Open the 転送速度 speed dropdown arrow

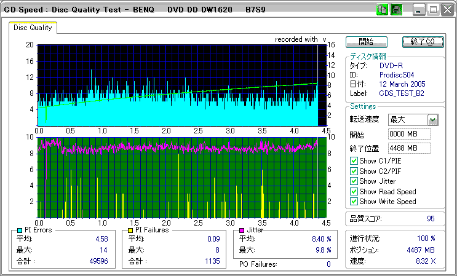coord(432,120)
